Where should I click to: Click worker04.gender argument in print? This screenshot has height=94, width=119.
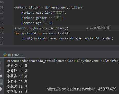(98, 38)
